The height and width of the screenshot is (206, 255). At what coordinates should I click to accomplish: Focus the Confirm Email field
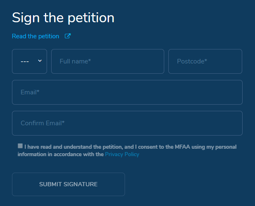(x=127, y=123)
